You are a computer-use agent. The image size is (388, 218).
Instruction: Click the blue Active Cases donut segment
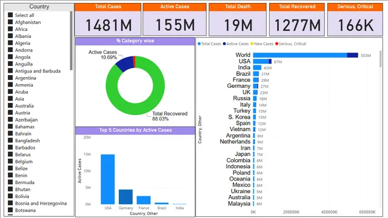(125, 63)
